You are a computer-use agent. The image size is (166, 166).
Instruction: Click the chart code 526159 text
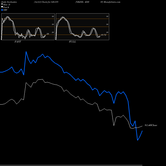[55, 2]
